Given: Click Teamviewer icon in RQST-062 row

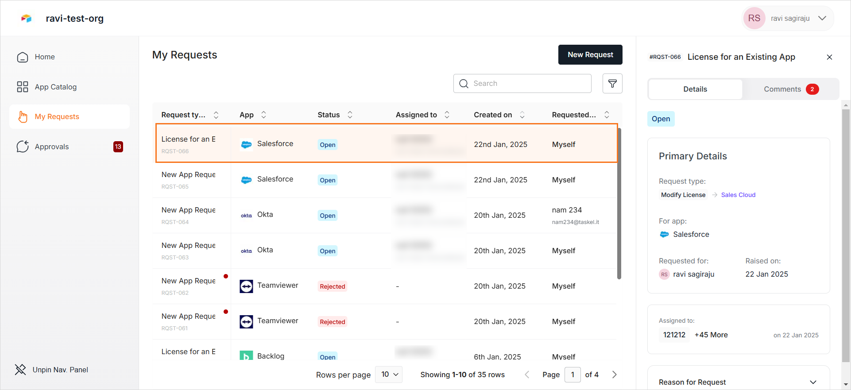Looking at the screenshot, I should tap(247, 286).
